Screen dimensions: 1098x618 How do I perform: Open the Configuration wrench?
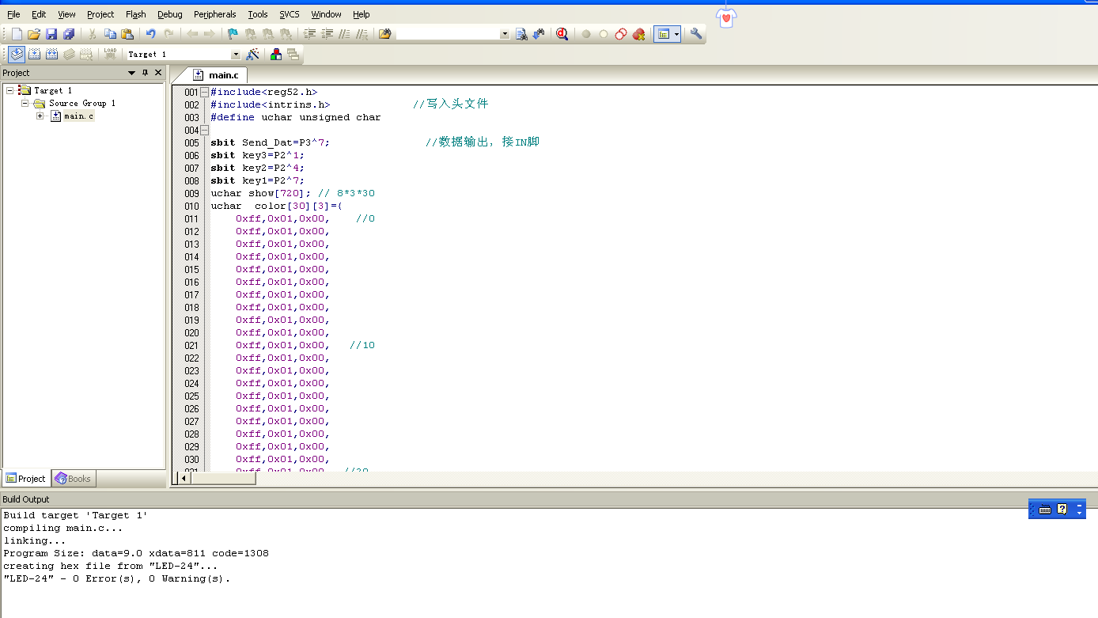click(696, 34)
